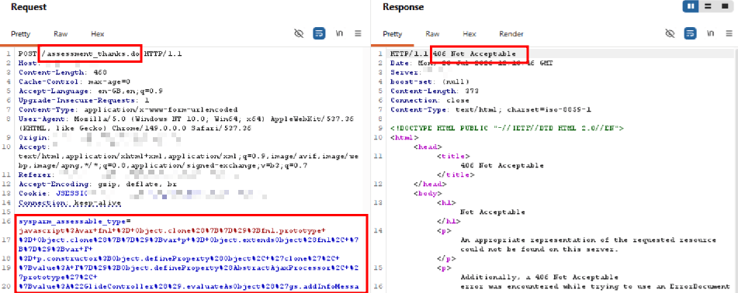
Task: Click the opening <html> tag
Action: click(404, 137)
